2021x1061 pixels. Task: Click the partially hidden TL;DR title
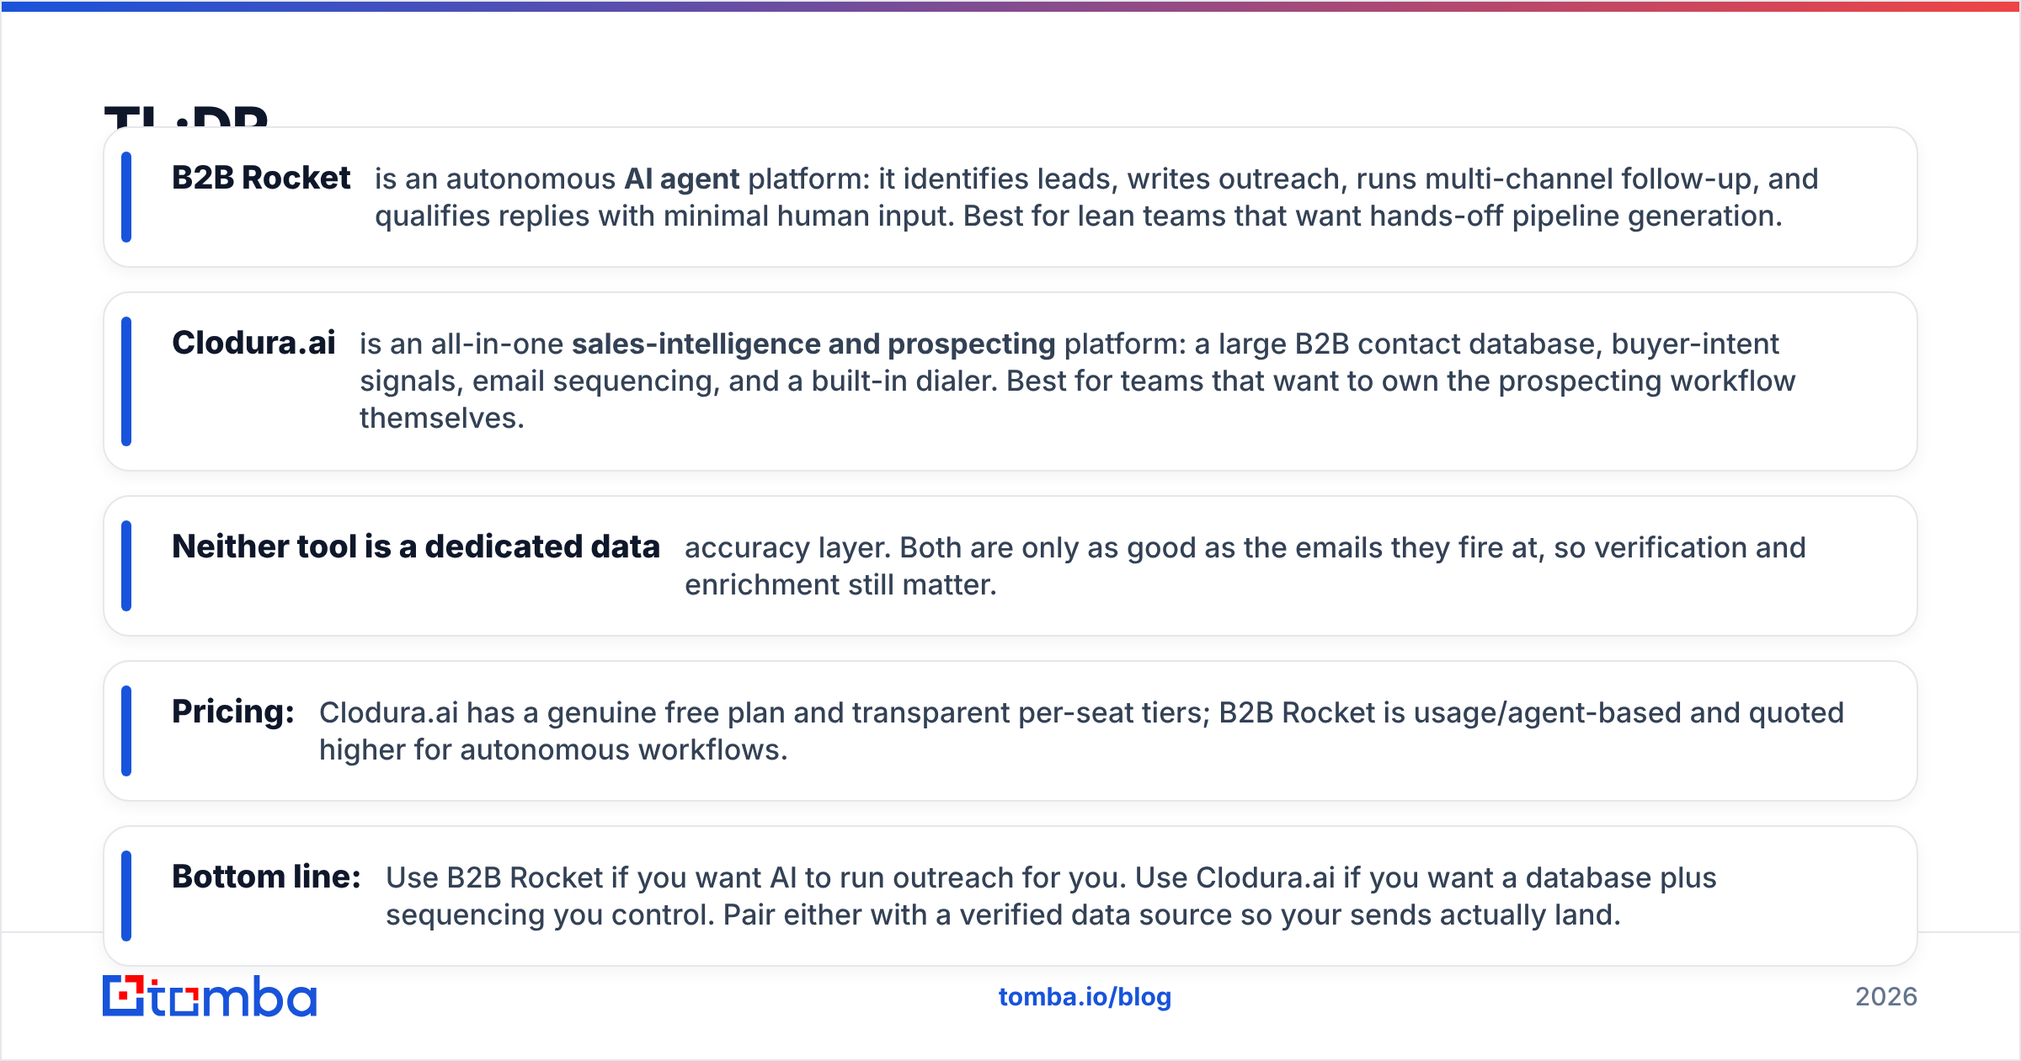pyautogui.click(x=186, y=115)
